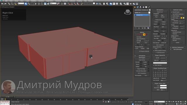Open the Animation menu

41,1
